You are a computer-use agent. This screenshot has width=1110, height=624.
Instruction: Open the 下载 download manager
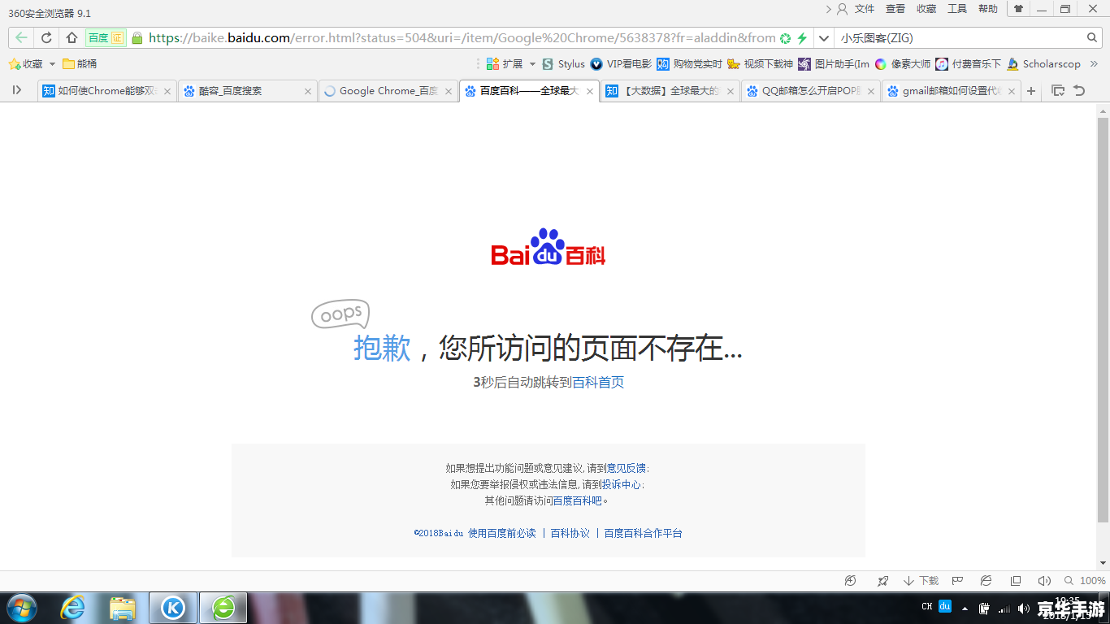921,581
